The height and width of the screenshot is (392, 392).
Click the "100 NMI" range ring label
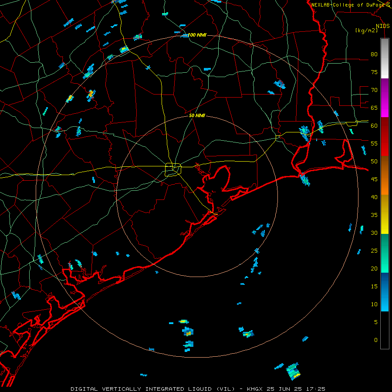pyautogui.click(x=197, y=35)
